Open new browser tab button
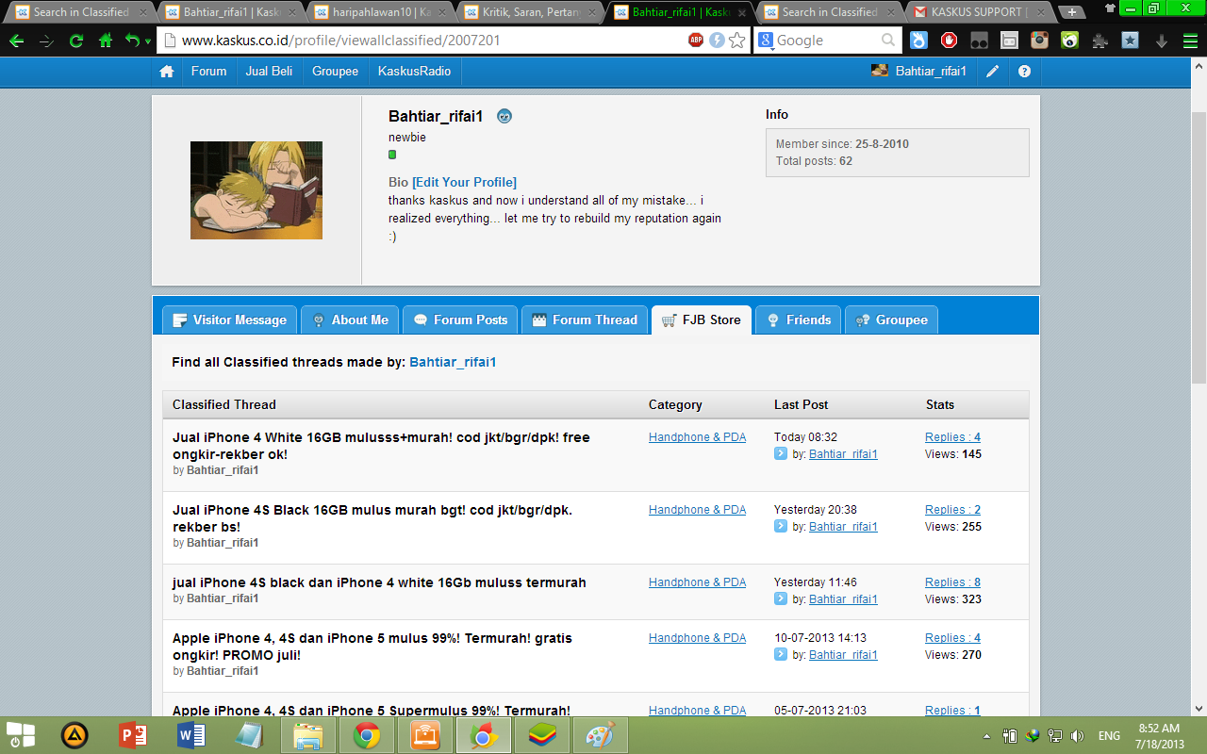 pyautogui.click(x=1072, y=12)
